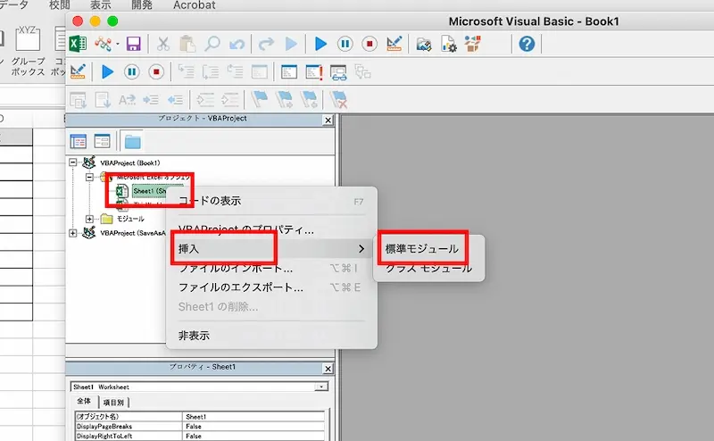Select the モジュール folder in project tree
The height and width of the screenshot is (441, 714).
pos(130,219)
